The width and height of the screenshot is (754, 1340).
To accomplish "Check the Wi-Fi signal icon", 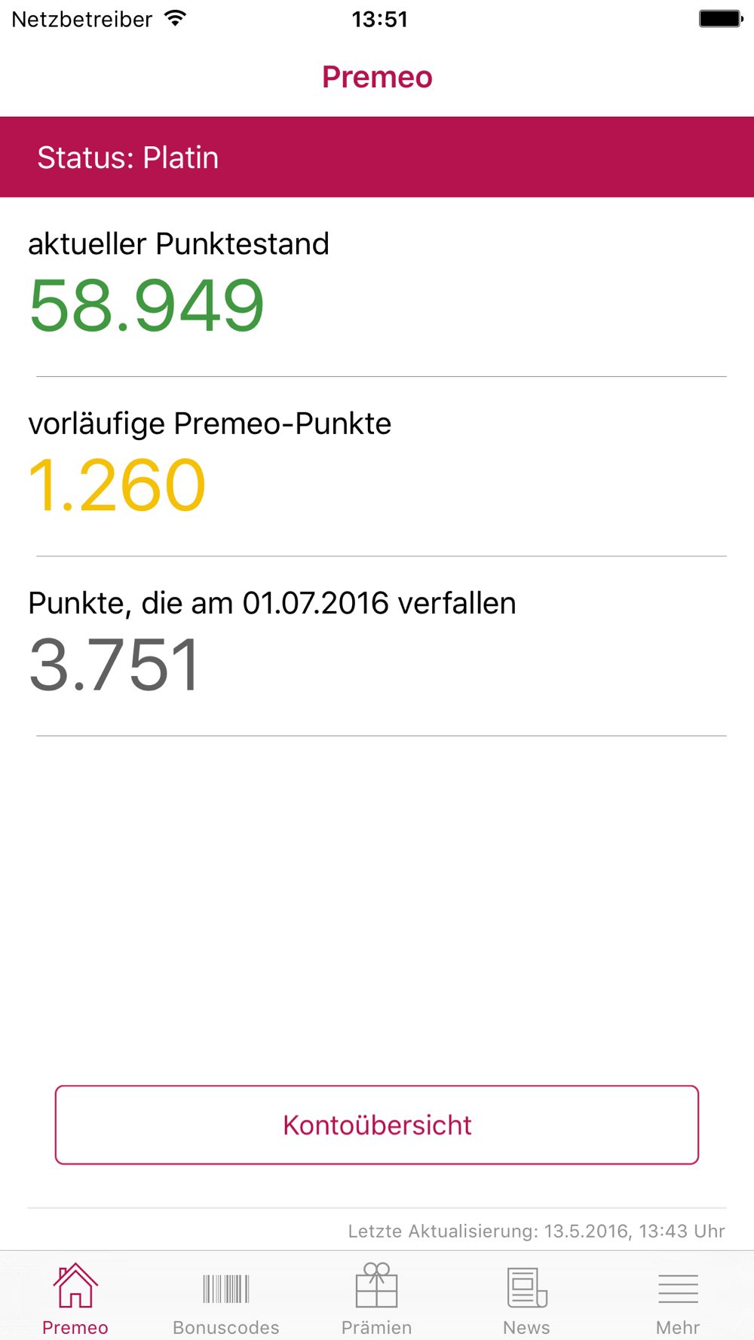I will pos(175,19).
